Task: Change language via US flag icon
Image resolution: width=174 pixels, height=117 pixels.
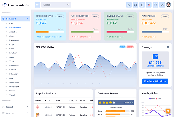Action: point(149,5)
